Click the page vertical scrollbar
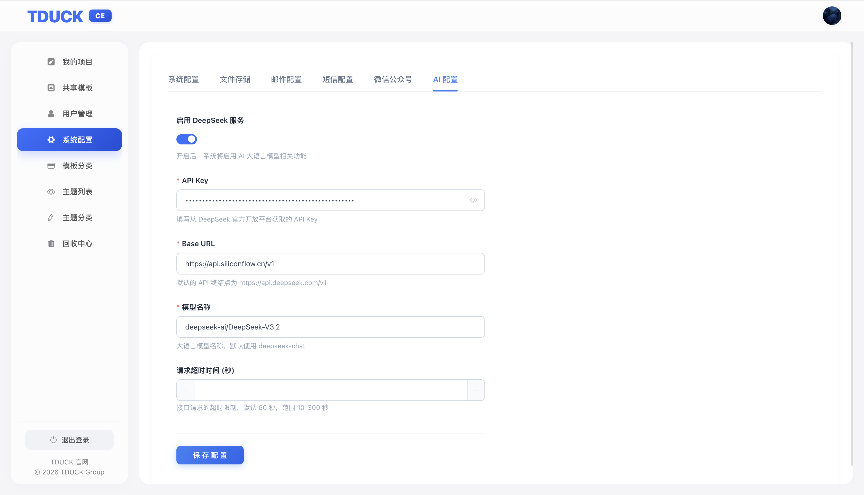 [x=852, y=254]
